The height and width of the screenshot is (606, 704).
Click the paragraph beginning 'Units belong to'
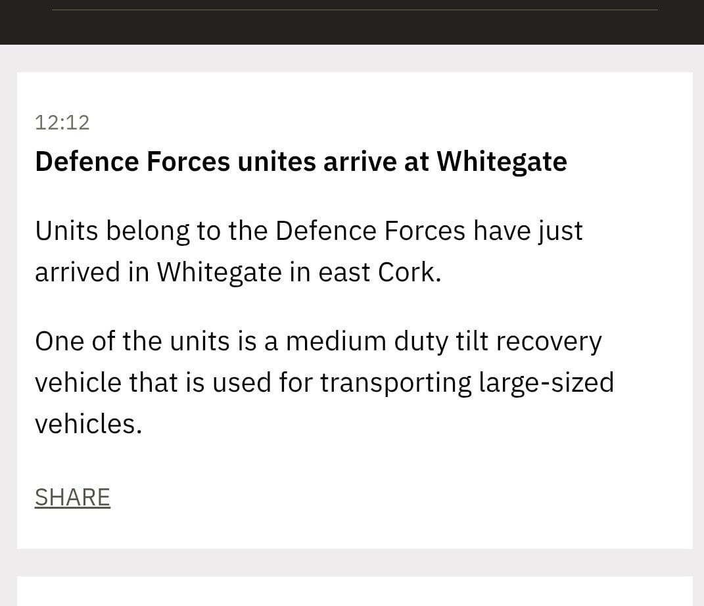point(308,251)
